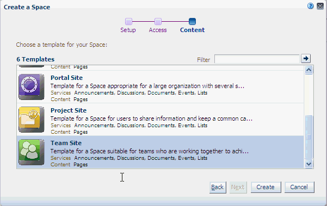Click the Portal Site template icon

tap(31, 87)
